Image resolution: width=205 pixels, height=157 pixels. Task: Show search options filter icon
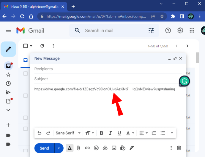click(151, 31)
